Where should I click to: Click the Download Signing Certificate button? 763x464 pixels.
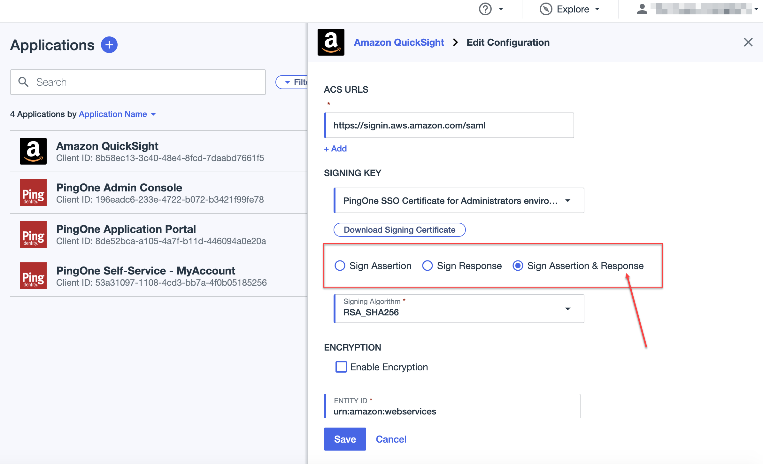[399, 230]
